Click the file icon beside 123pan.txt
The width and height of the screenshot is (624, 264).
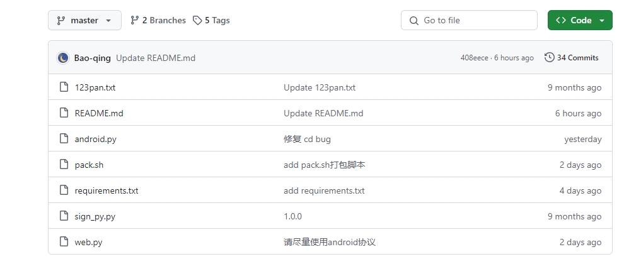tap(64, 87)
